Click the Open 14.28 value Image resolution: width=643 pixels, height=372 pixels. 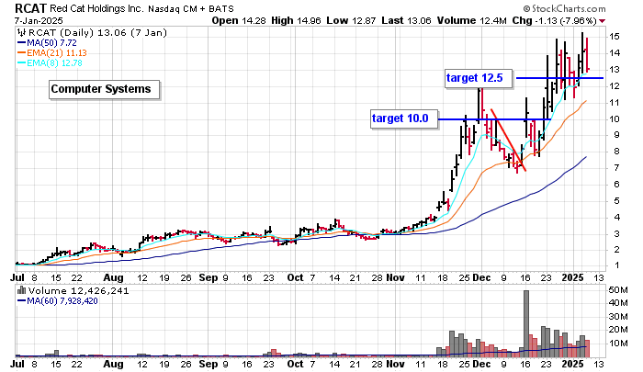coord(238,20)
